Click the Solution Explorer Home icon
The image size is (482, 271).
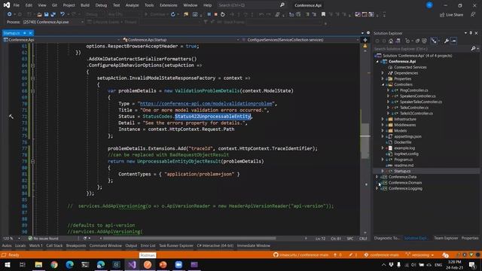click(x=391, y=41)
